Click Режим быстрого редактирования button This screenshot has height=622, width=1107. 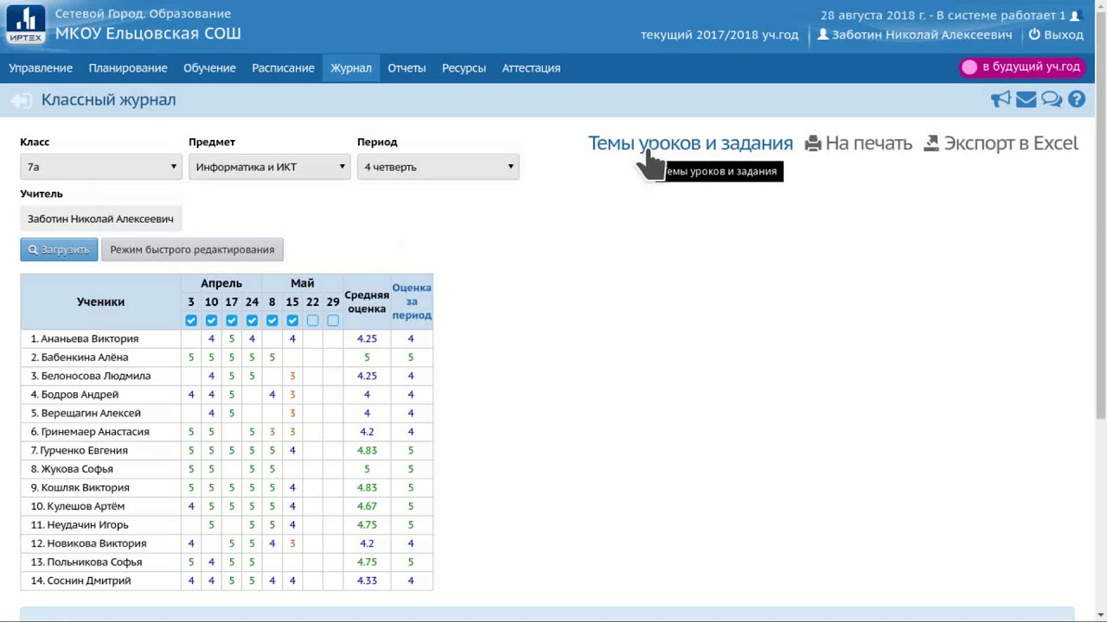[192, 250]
